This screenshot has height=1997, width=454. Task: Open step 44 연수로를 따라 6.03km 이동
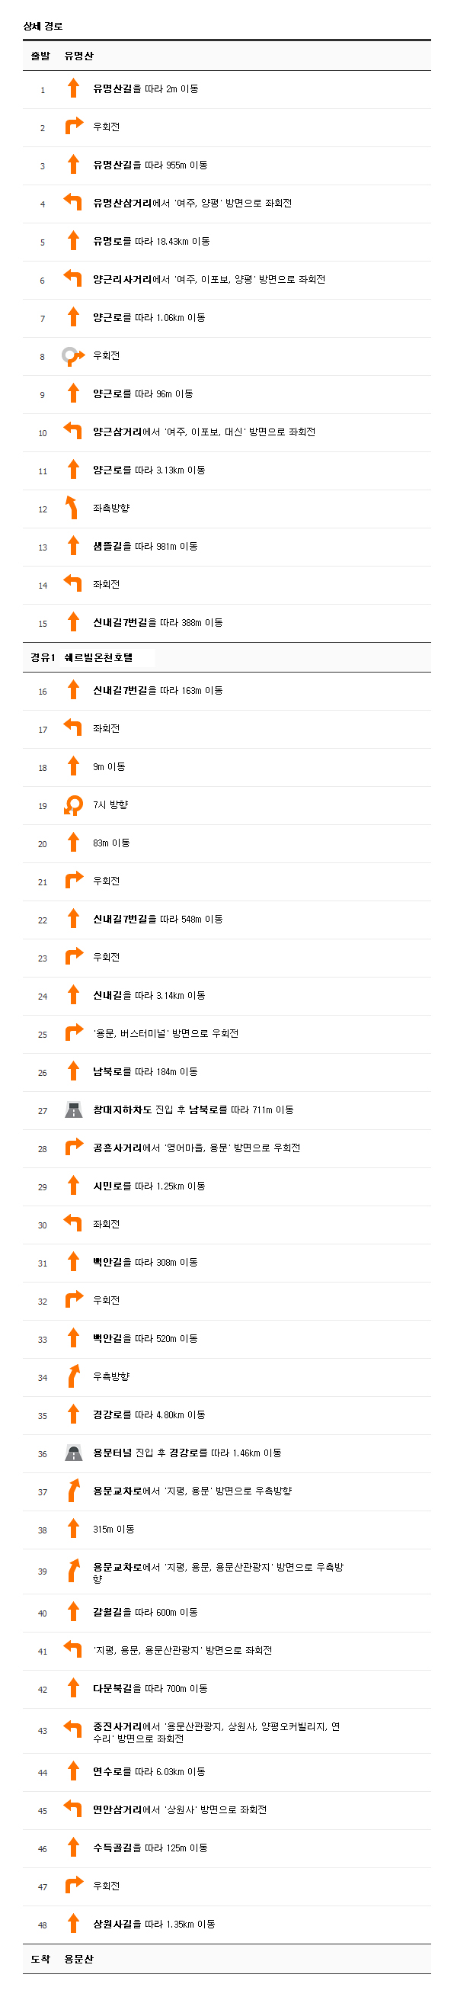227,1772
